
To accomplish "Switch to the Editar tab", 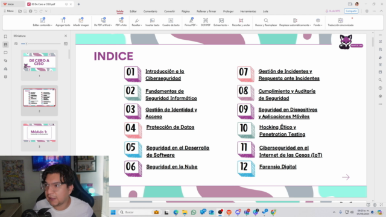I will click(x=133, y=11).
